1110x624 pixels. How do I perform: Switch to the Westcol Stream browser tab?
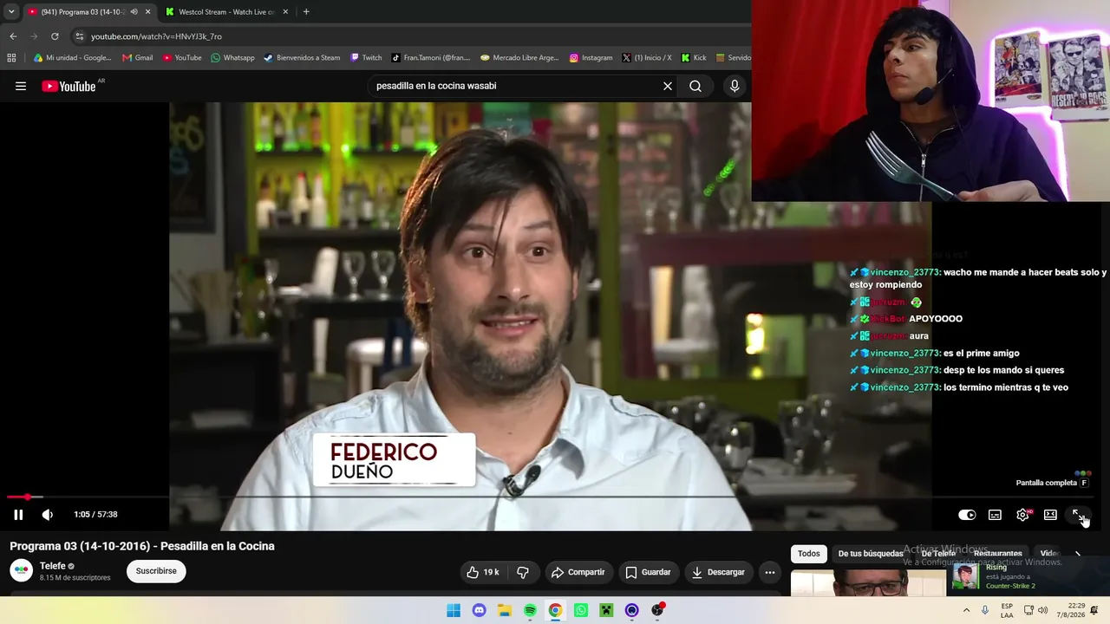click(x=225, y=12)
